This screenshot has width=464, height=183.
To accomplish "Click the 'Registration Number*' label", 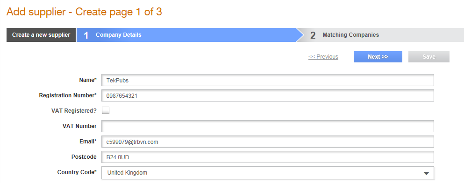I will (68, 95).
